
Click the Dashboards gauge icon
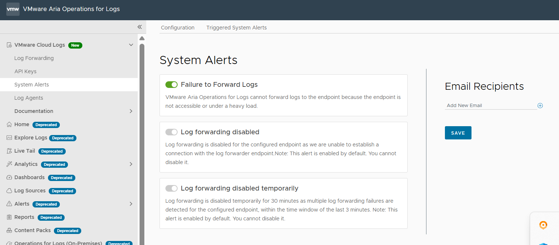point(10,178)
